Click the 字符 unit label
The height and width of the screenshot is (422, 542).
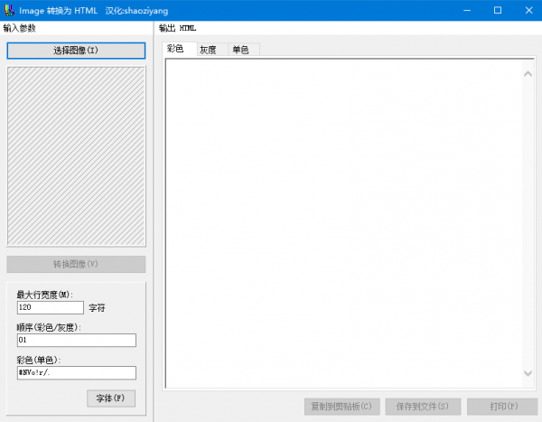tap(97, 308)
